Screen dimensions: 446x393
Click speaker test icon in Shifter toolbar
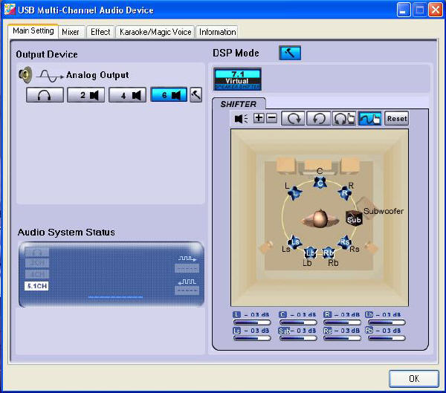point(241,119)
